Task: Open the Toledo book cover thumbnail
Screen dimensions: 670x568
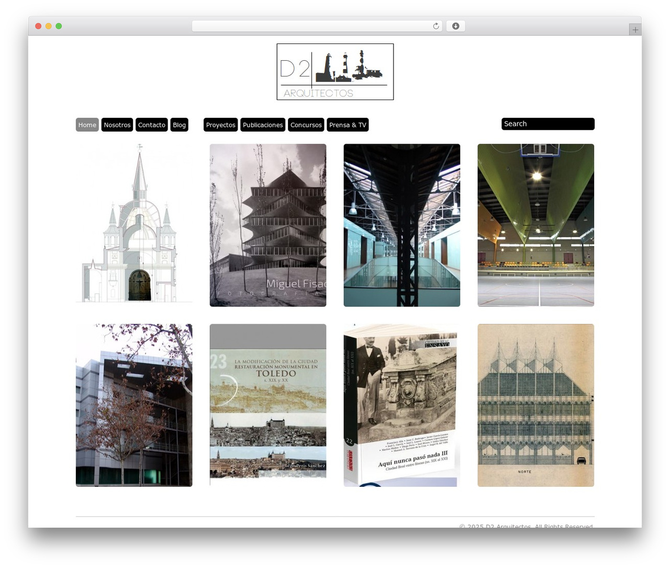Action: pyautogui.click(x=268, y=405)
